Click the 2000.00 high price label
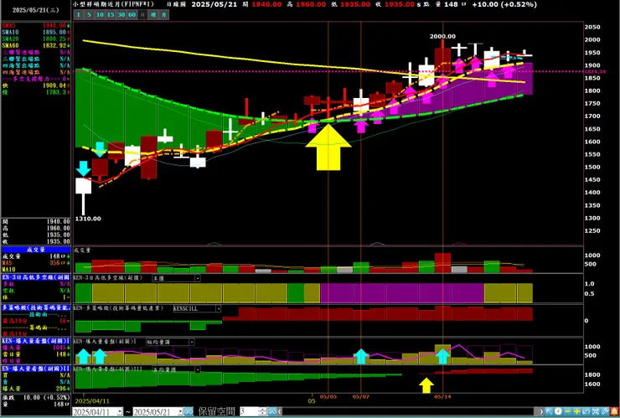 pos(442,36)
